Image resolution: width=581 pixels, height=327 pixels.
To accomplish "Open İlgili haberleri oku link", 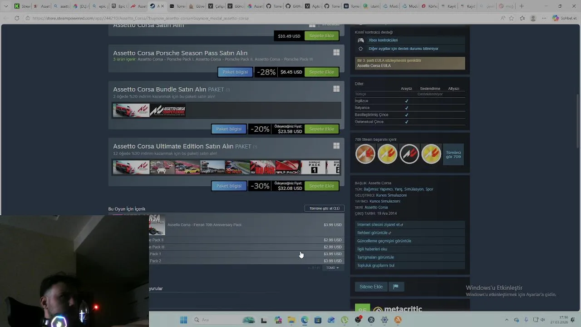I will coord(410,249).
